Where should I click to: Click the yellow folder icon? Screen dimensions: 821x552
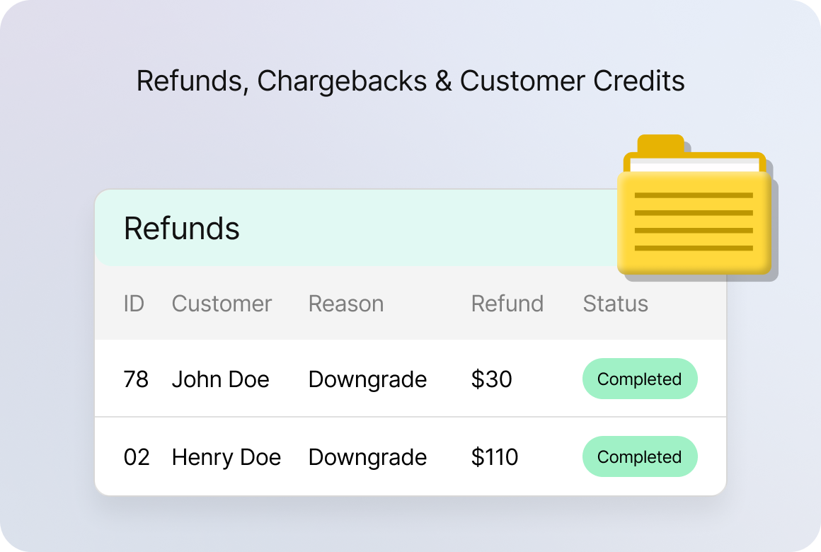point(694,223)
